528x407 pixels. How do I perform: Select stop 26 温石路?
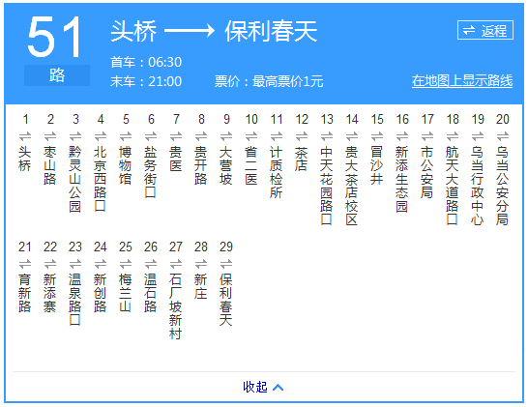151,293
